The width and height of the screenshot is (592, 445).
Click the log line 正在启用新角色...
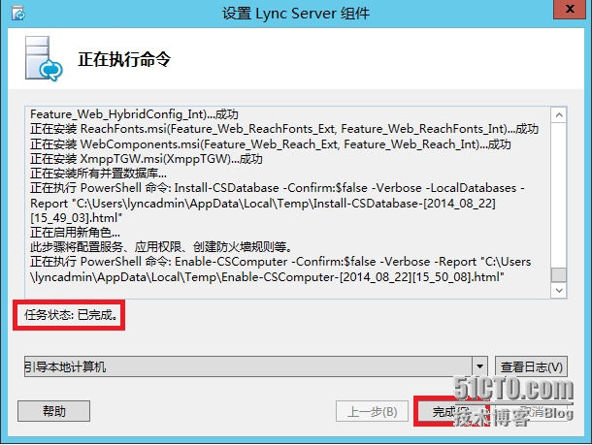pyautogui.click(x=75, y=233)
